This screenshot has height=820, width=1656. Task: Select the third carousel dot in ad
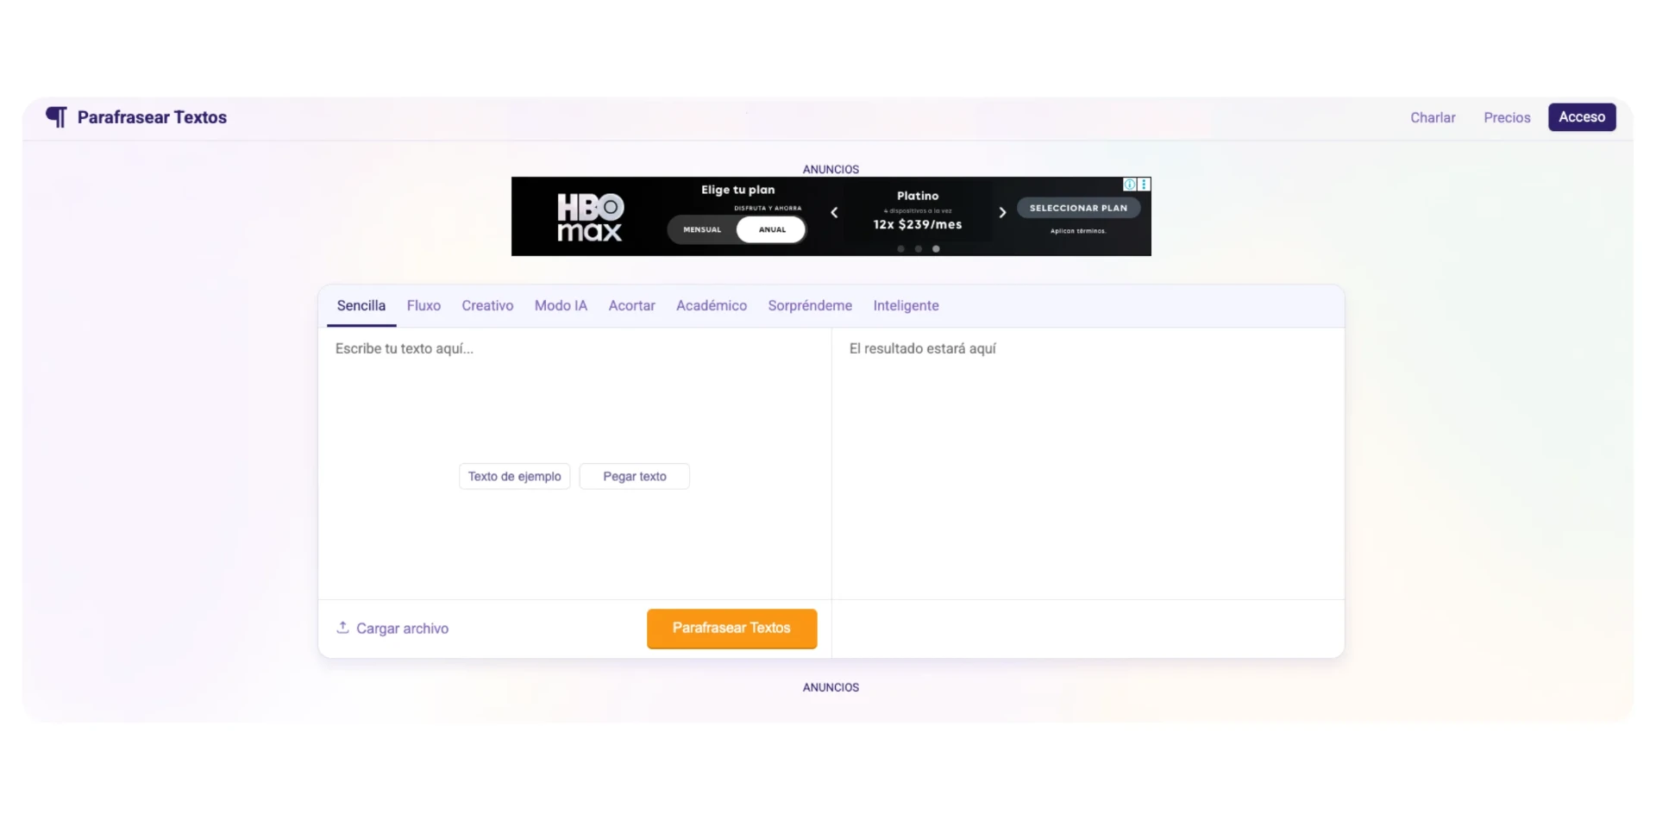coord(936,249)
